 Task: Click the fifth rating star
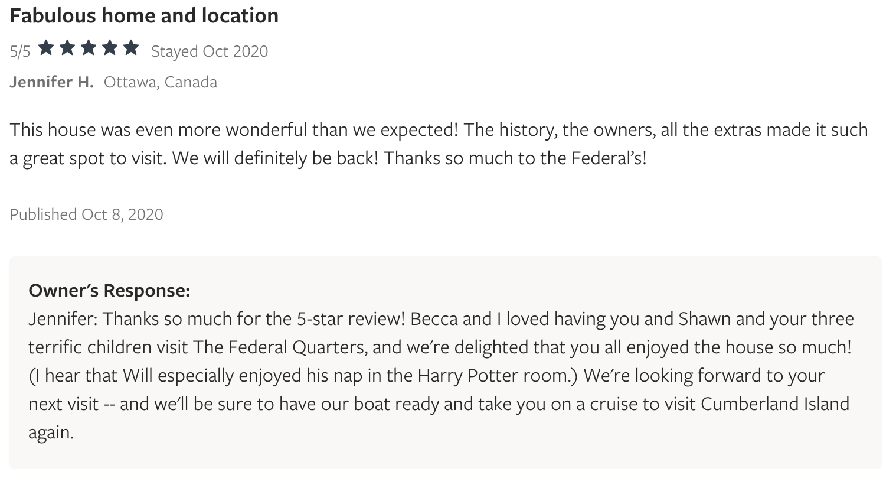click(130, 48)
